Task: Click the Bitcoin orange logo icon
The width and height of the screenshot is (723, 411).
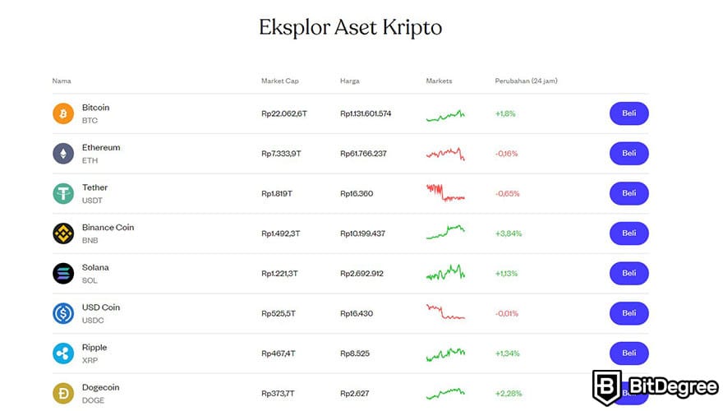Action: (63, 113)
